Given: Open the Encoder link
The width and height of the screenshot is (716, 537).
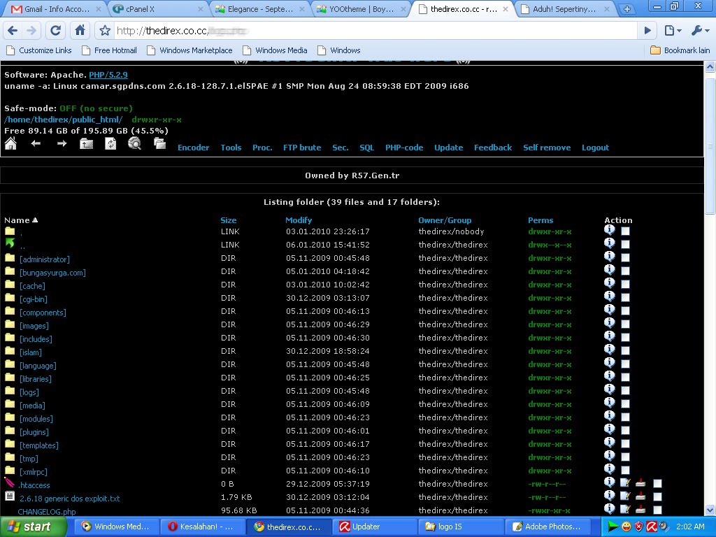Looking at the screenshot, I should coord(193,148).
